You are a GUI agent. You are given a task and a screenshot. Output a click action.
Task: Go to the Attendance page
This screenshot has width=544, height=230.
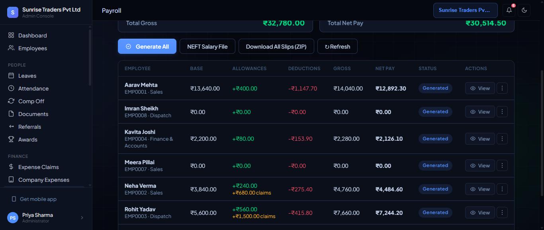pos(46,88)
